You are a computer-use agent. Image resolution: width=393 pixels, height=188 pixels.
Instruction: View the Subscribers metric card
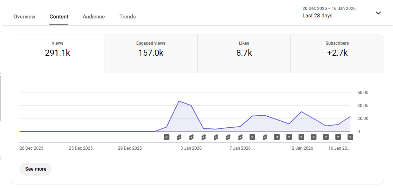(x=337, y=49)
